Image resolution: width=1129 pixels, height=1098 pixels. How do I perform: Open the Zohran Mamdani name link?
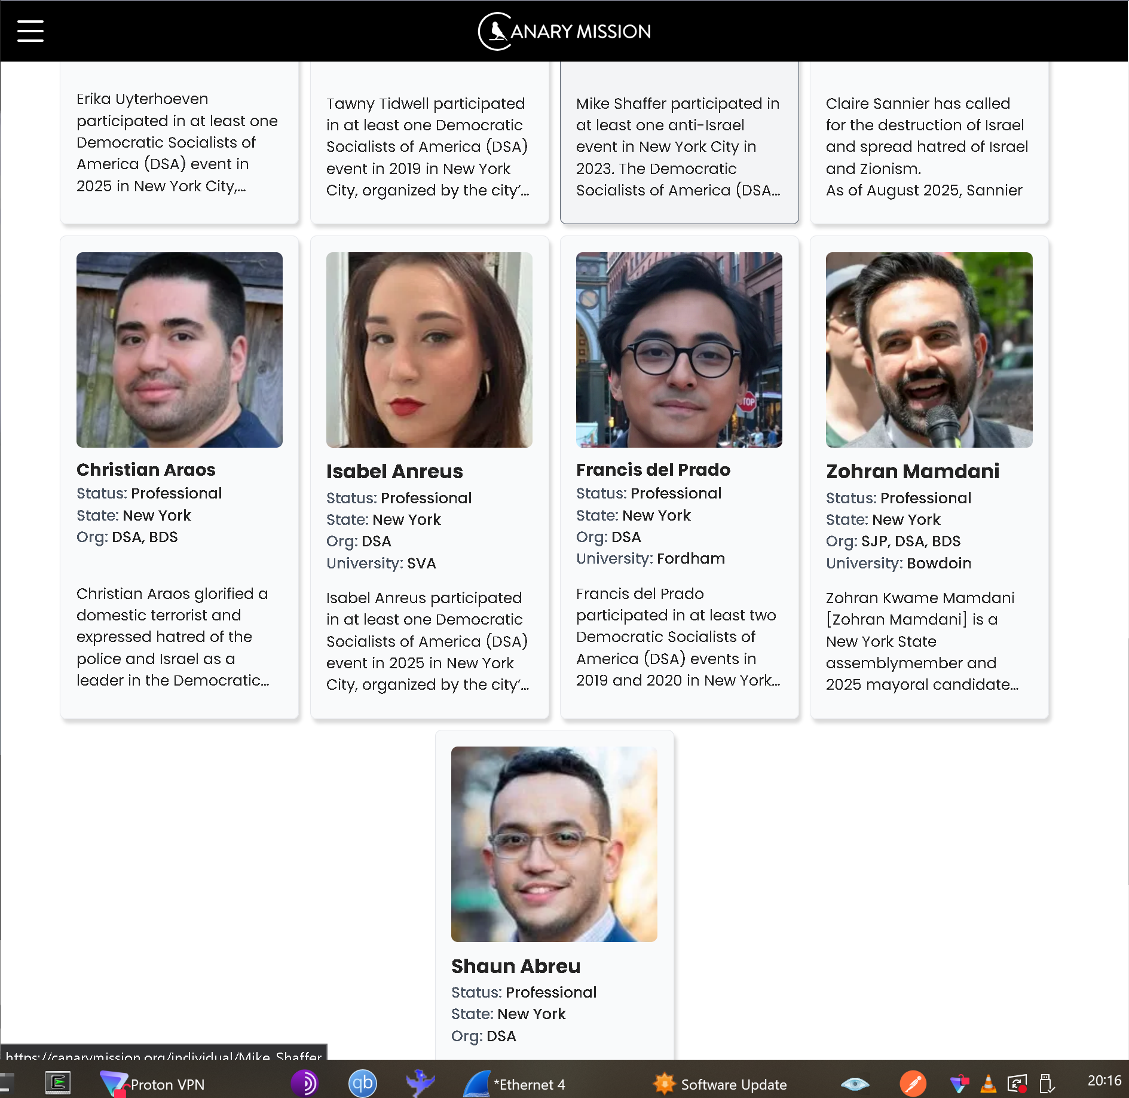(x=913, y=472)
